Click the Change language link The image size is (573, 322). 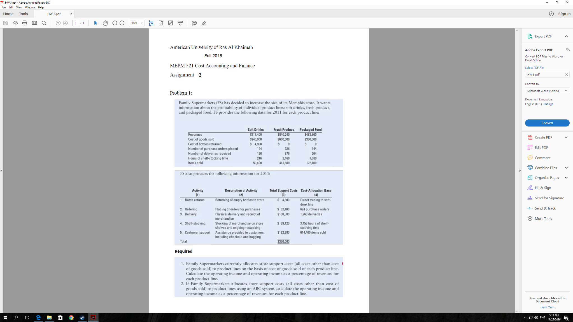coord(548,104)
